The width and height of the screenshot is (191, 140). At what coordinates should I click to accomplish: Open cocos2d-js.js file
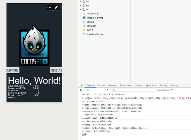pos(93,14)
